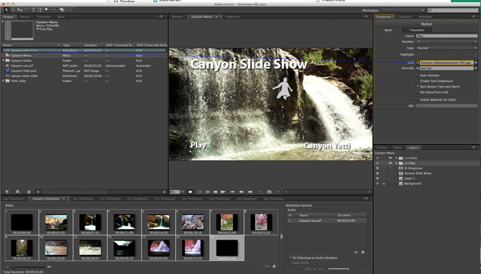Click the trash icon in Project panel
This screenshot has height=274, width=481.
point(29,191)
